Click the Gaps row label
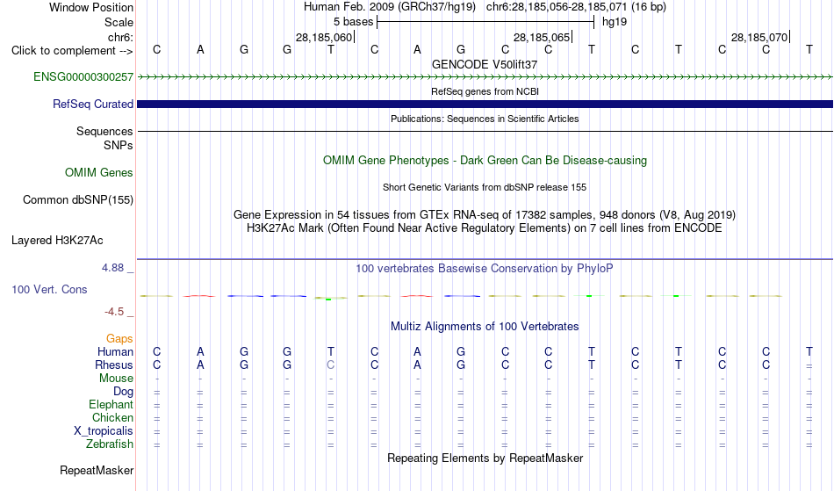 119,338
